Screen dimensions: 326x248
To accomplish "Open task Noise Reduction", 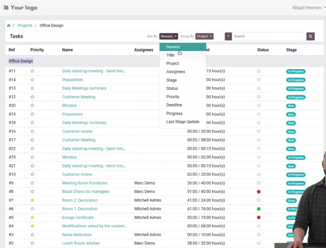I will point(77,235).
